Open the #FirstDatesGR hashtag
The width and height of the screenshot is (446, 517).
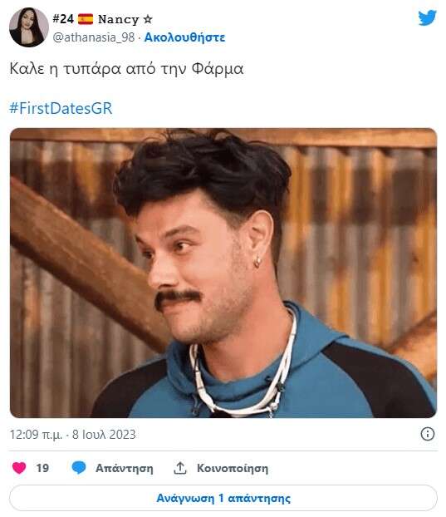(61, 108)
